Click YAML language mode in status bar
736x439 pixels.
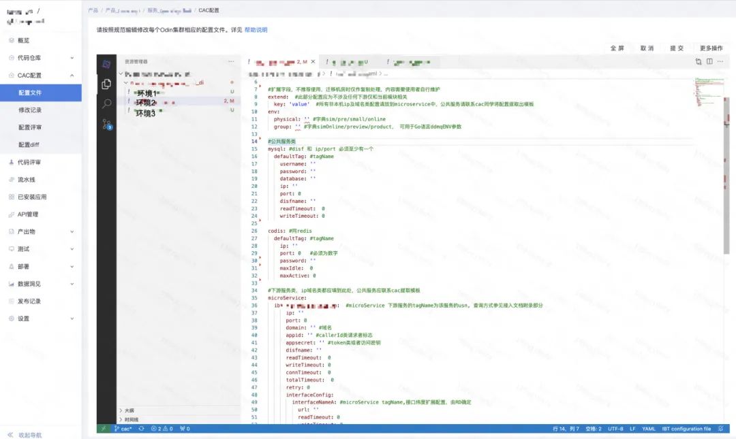click(x=649, y=429)
